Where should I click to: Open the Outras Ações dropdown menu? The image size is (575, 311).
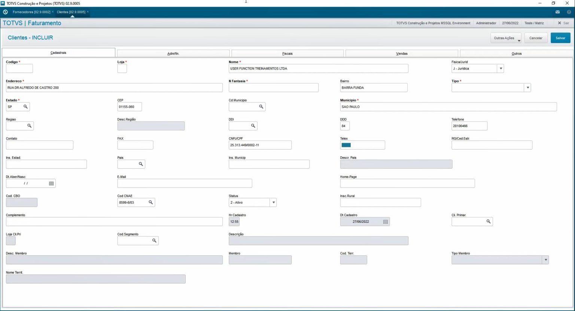pos(506,38)
